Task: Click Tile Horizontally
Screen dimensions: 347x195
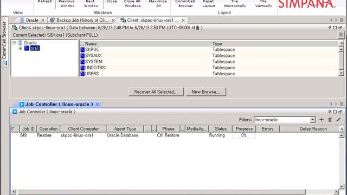Action: point(235,4)
